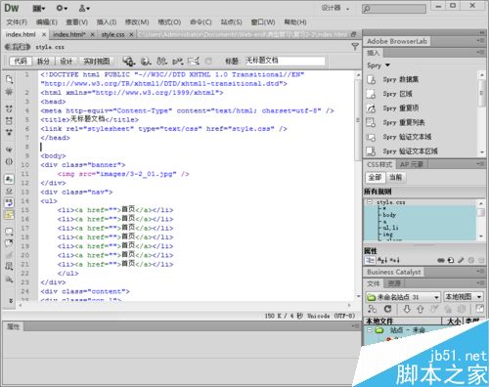
Task: Open the File Management toolbar icon
Action: tap(162, 61)
